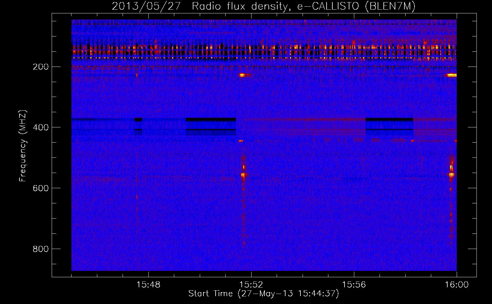Click the 15:48 time tick label
The width and height of the screenshot is (492, 304).
[x=148, y=285]
